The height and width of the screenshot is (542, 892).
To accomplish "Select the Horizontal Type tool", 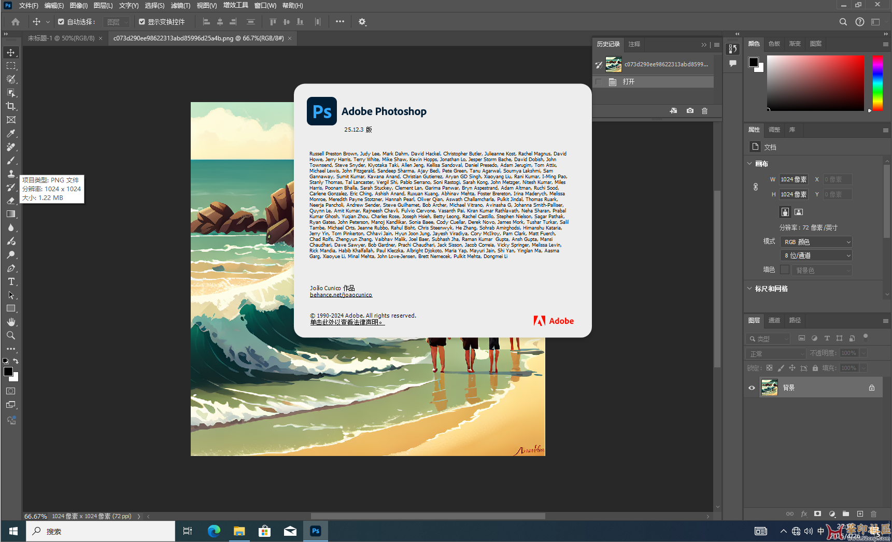I will 11,281.
